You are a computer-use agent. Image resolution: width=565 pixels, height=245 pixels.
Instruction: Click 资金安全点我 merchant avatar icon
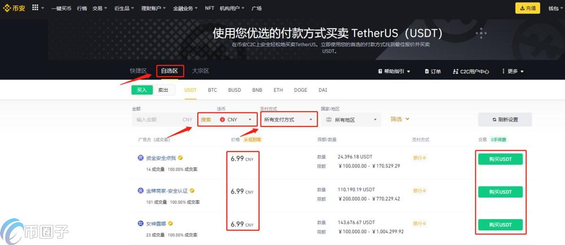point(140,158)
